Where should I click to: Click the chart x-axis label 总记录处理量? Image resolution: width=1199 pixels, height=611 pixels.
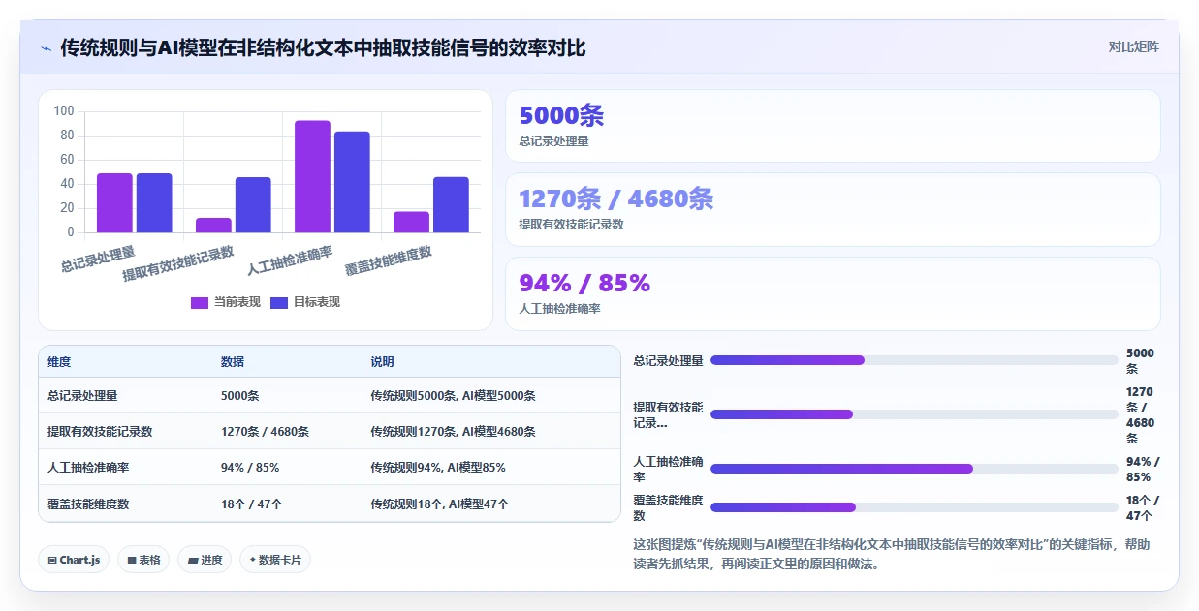click(98, 260)
